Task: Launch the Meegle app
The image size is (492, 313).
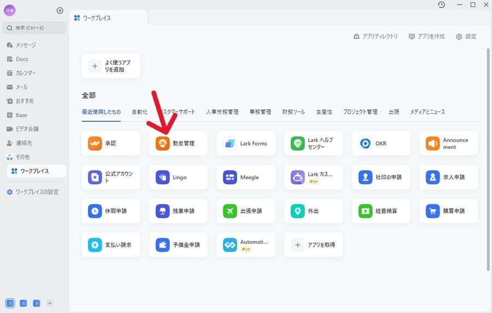Action: 245,177
